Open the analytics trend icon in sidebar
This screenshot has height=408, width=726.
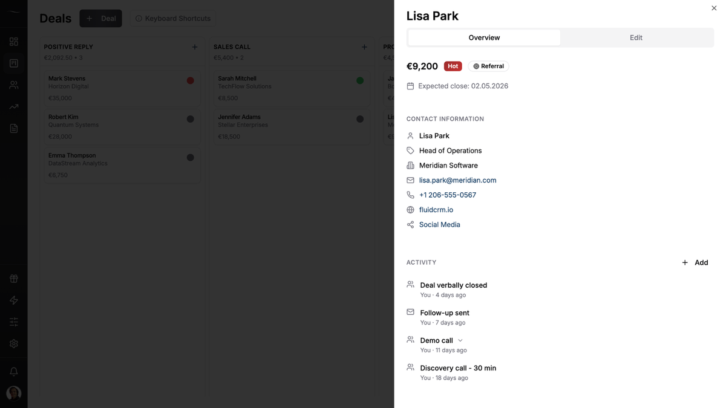pos(13,107)
